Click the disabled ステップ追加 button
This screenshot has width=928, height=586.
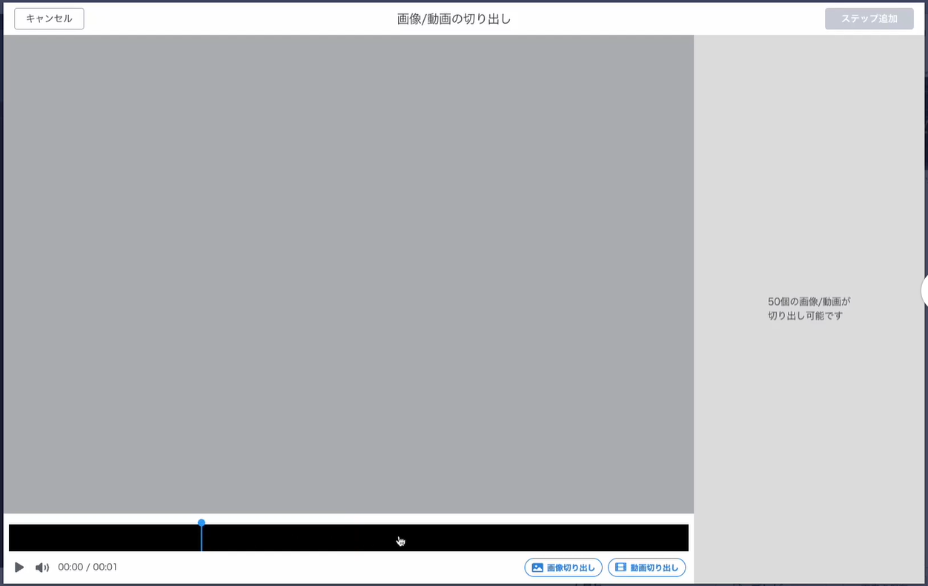click(x=869, y=19)
